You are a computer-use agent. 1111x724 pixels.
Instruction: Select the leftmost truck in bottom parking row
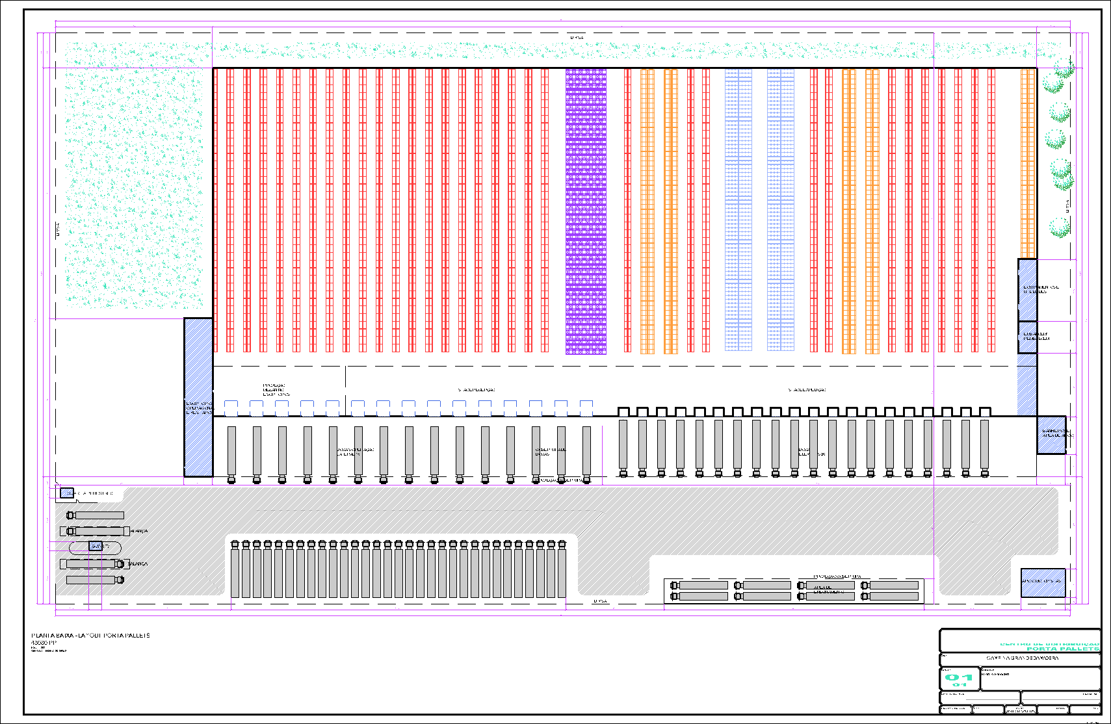[235, 569]
